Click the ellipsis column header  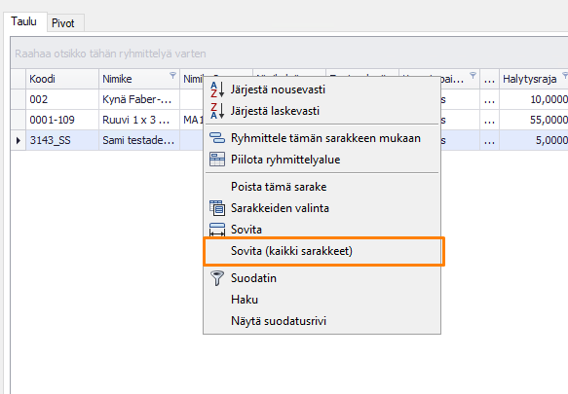[x=489, y=79]
